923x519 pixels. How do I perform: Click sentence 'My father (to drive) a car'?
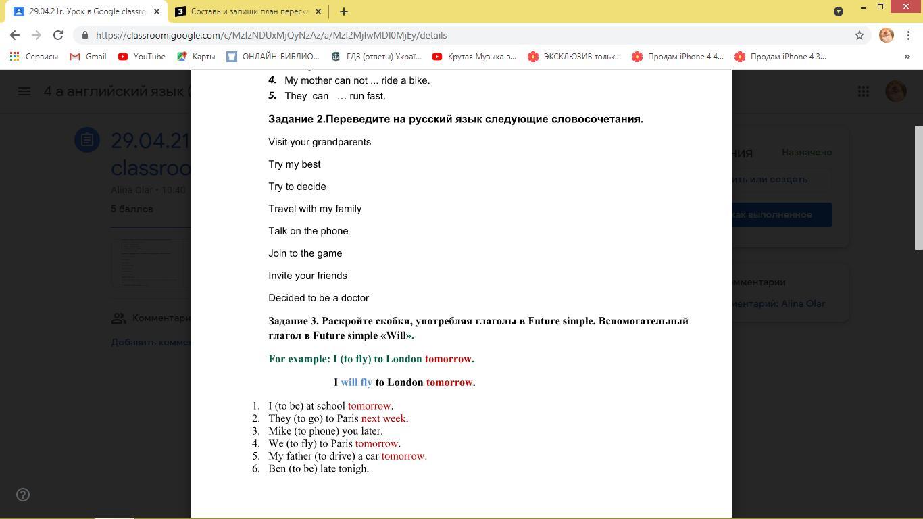coord(347,456)
